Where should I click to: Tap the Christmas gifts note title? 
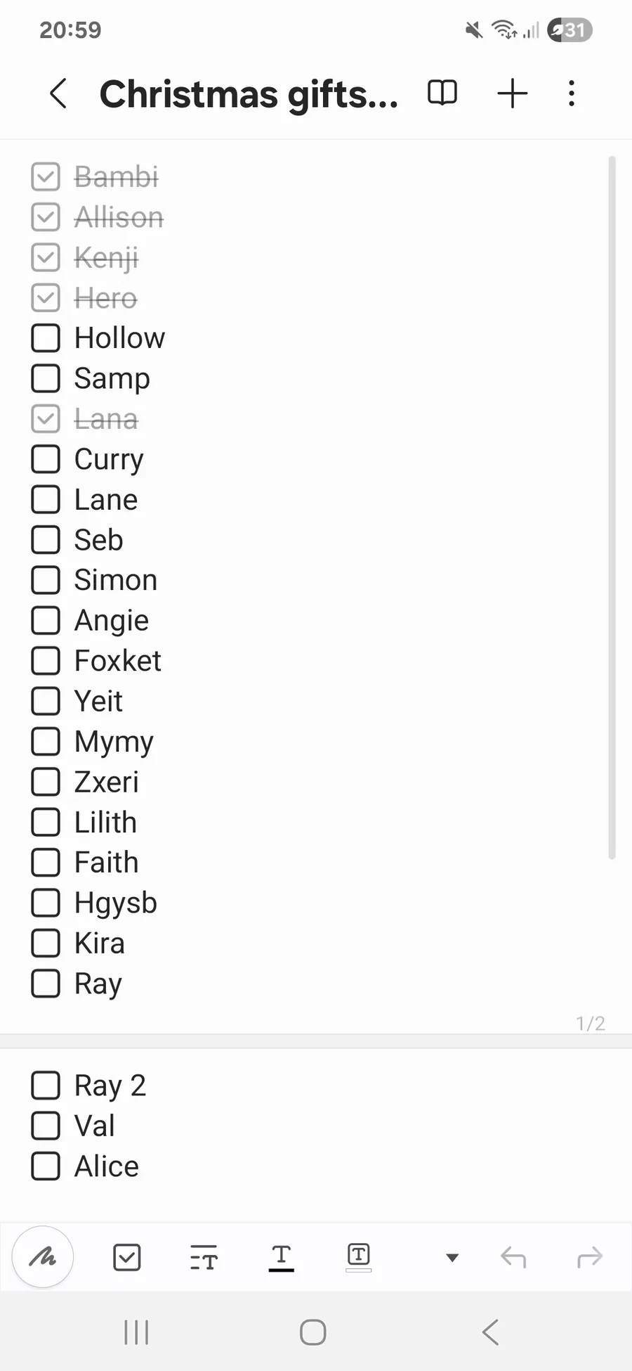pyautogui.click(x=249, y=94)
